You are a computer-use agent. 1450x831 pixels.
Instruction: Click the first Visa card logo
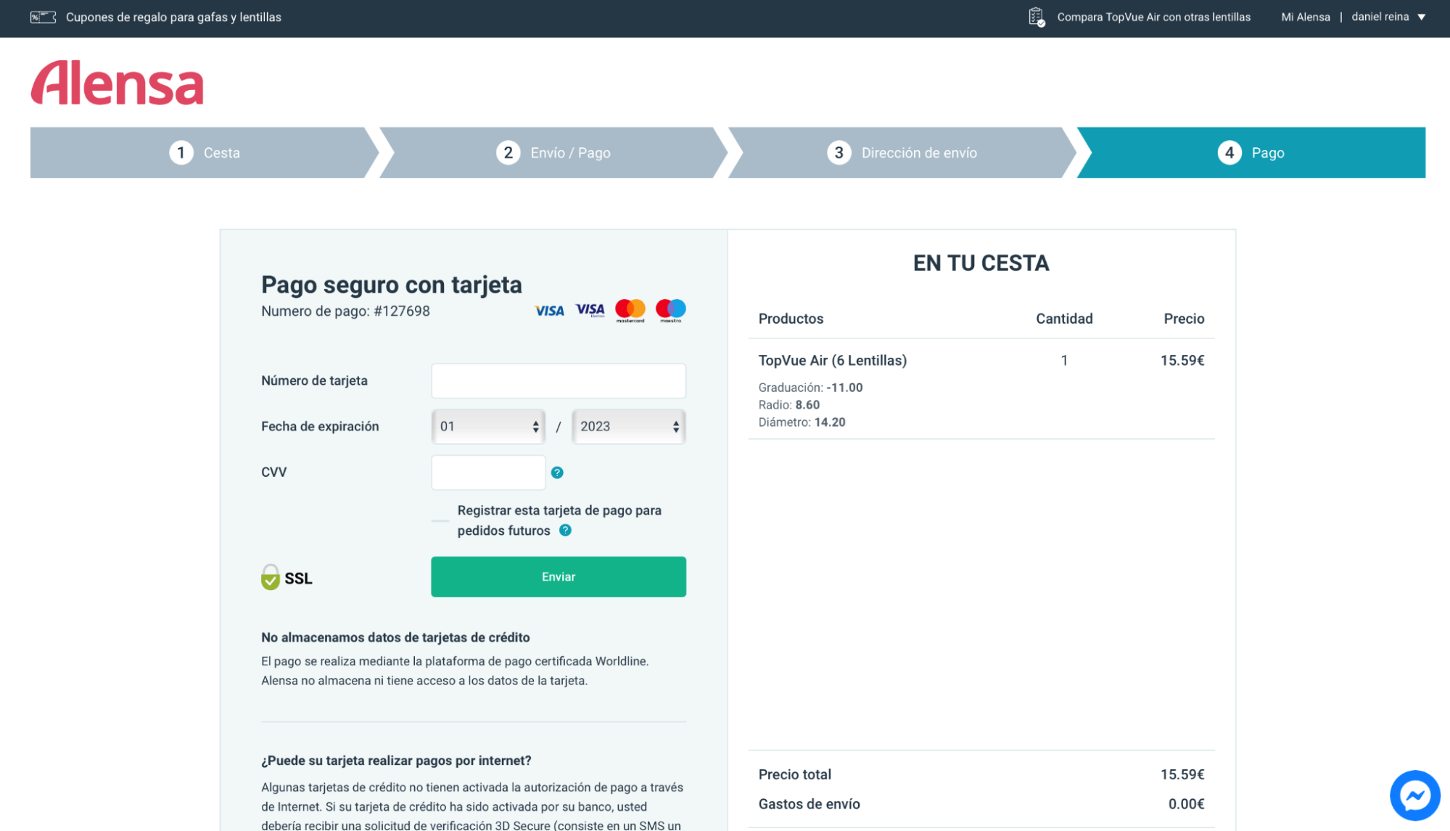[x=549, y=311]
